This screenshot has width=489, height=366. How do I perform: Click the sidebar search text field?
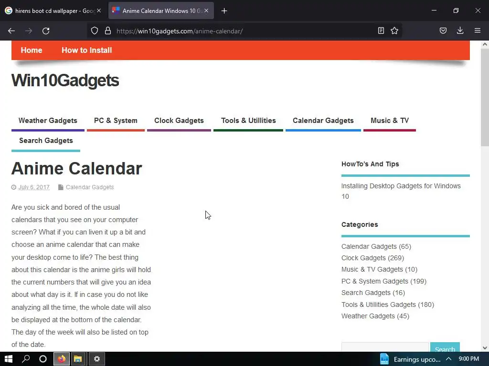[x=385, y=347]
